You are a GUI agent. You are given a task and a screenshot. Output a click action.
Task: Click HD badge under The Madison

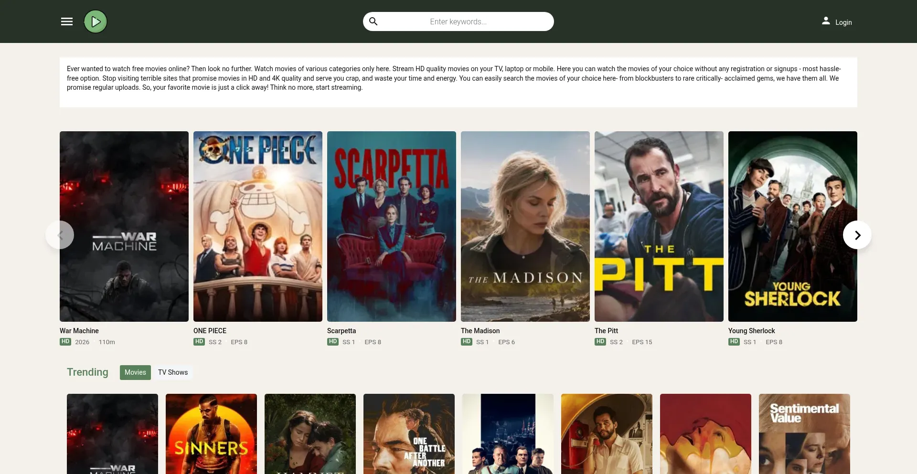(x=467, y=342)
